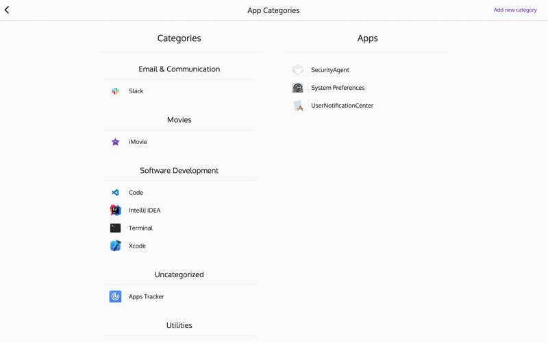Image resolution: width=548 pixels, height=343 pixels.
Task: Click the IntelliJ IDEA icon
Action: (x=115, y=211)
